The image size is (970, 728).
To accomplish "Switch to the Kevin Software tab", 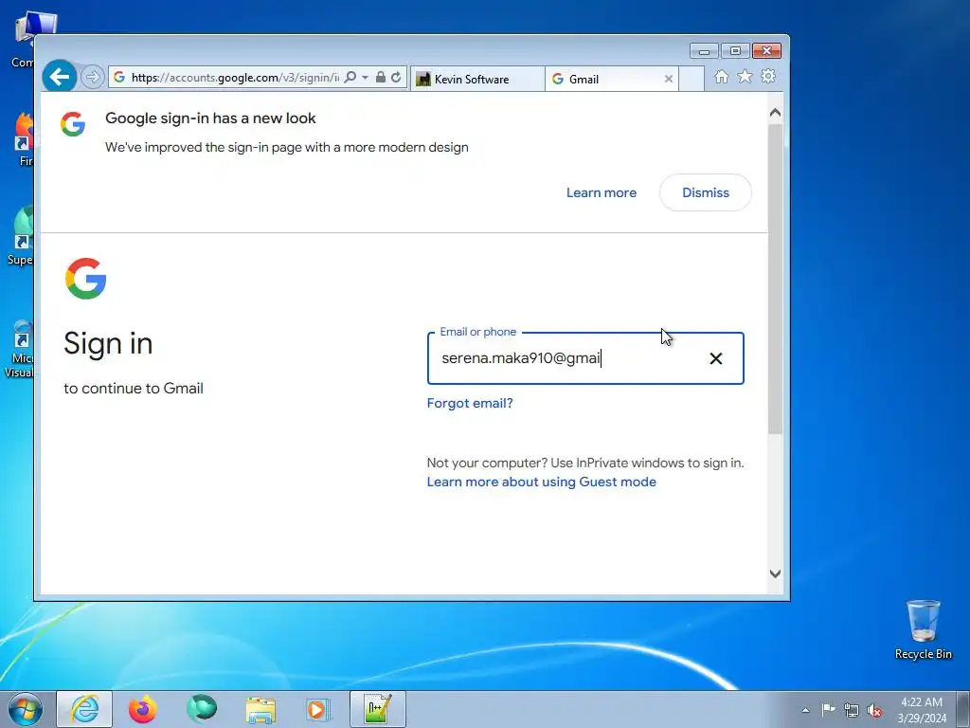I will click(477, 80).
